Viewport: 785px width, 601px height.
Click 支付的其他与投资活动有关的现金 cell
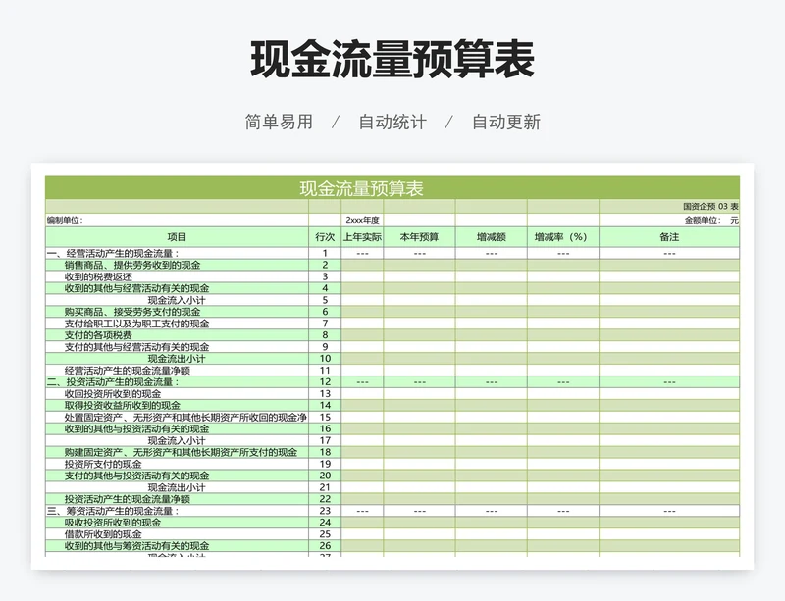coord(177,476)
